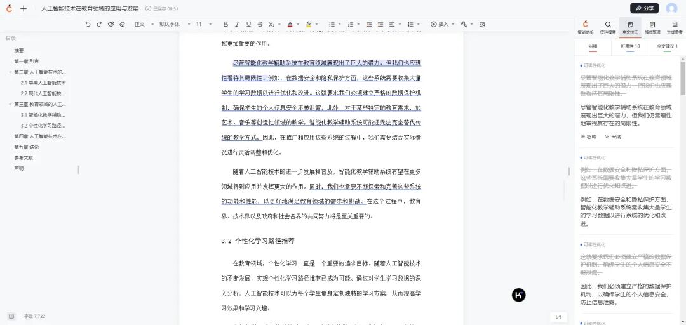Image resolution: width=686 pixels, height=325 pixels.
Task: Open the 格式整理 formatting tab
Action: (x=652, y=27)
